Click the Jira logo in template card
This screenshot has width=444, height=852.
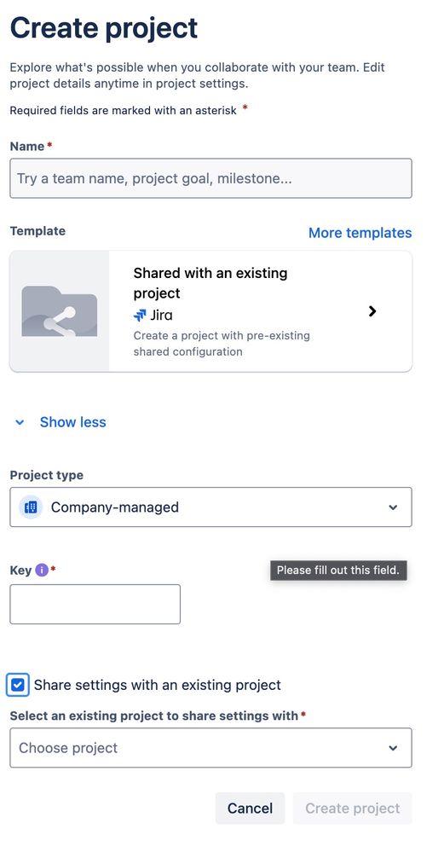(140, 316)
